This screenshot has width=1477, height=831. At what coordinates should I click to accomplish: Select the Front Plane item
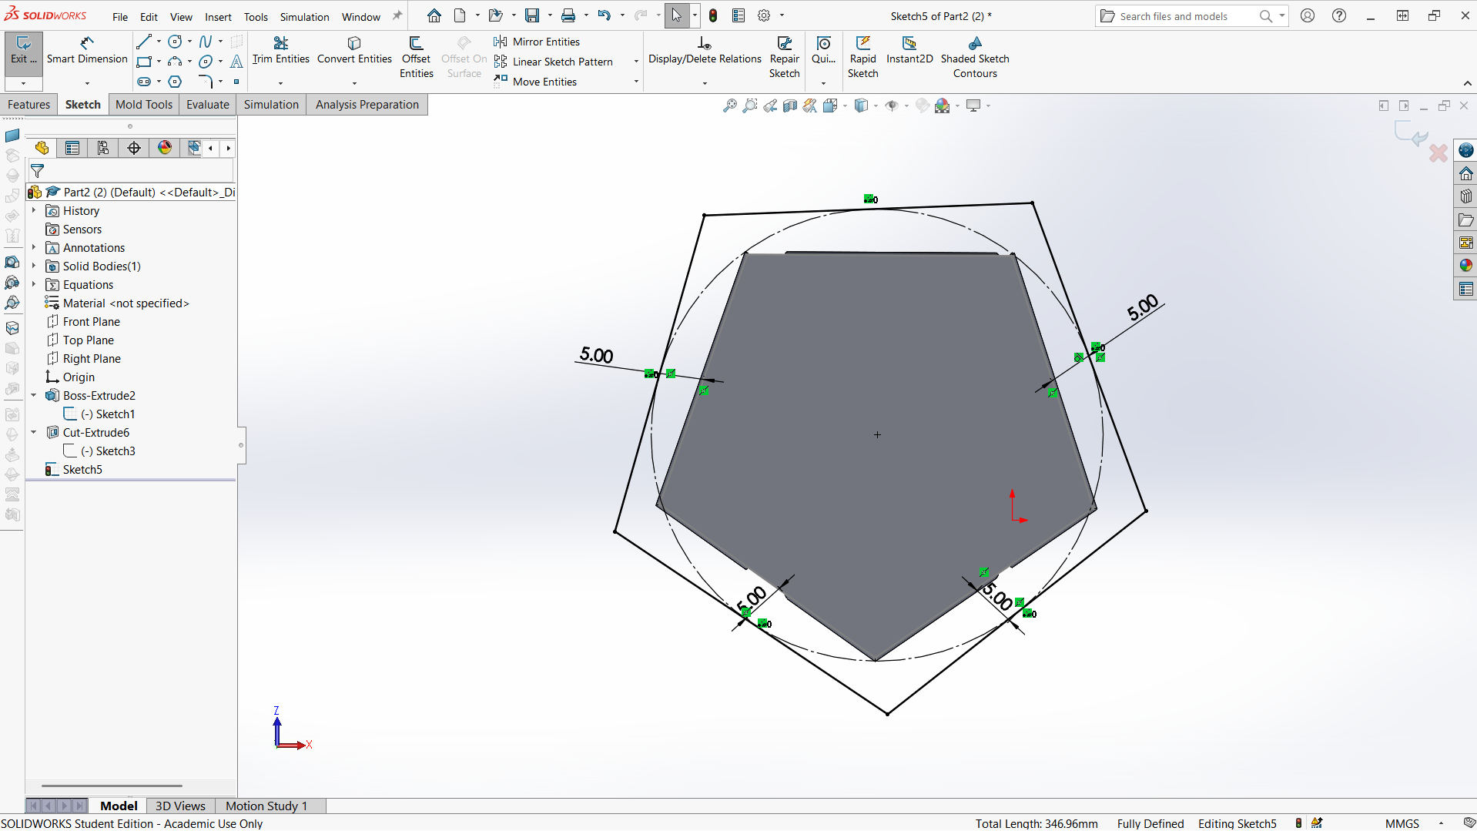click(x=92, y=321)
